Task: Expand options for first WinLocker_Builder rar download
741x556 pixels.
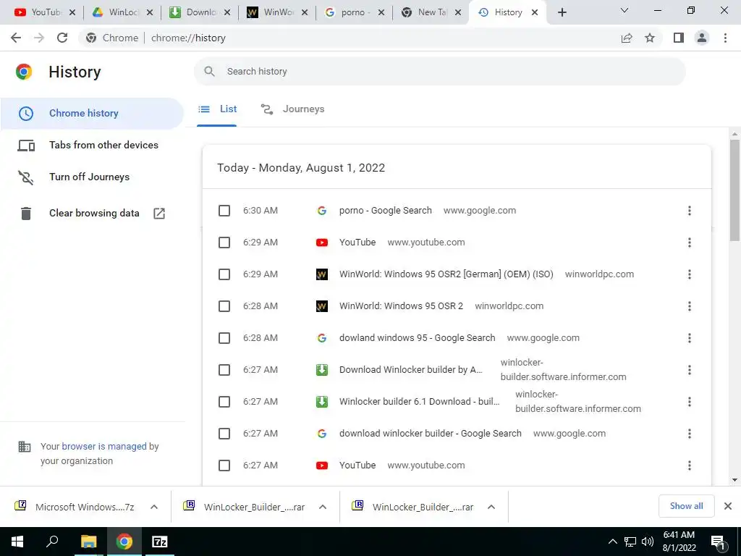Action: (323, 507)
